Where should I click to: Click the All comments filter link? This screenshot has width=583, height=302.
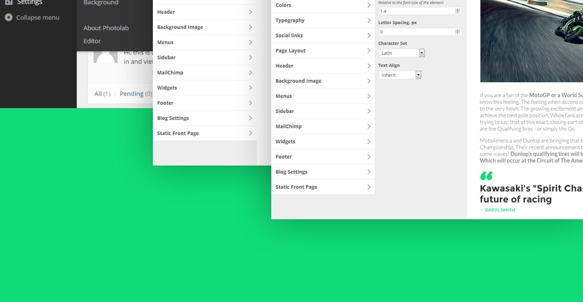click(x=98, y=94)
